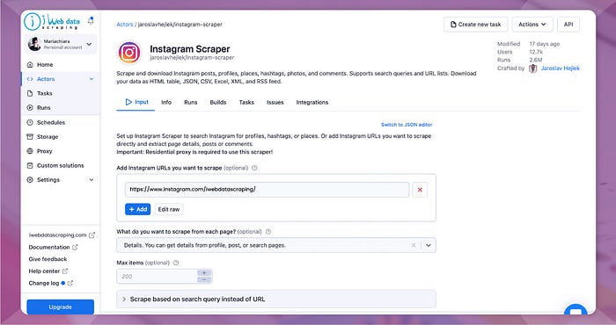Click the blue Upgrade button

click(61, 307)
